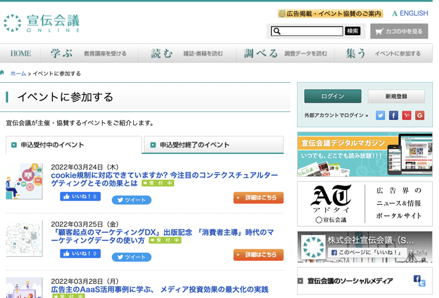Screen dimensions: 439x298
Task: Click Facebook icon beside ソーシャルメディア heading
Action: tap(417, 278)
